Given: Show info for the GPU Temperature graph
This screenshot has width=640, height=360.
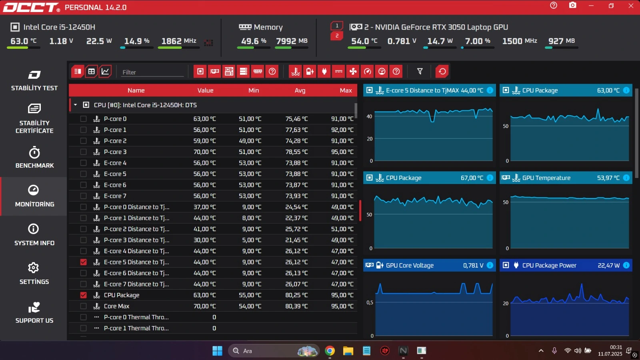Looking at the screenshot, I should 626,178.
